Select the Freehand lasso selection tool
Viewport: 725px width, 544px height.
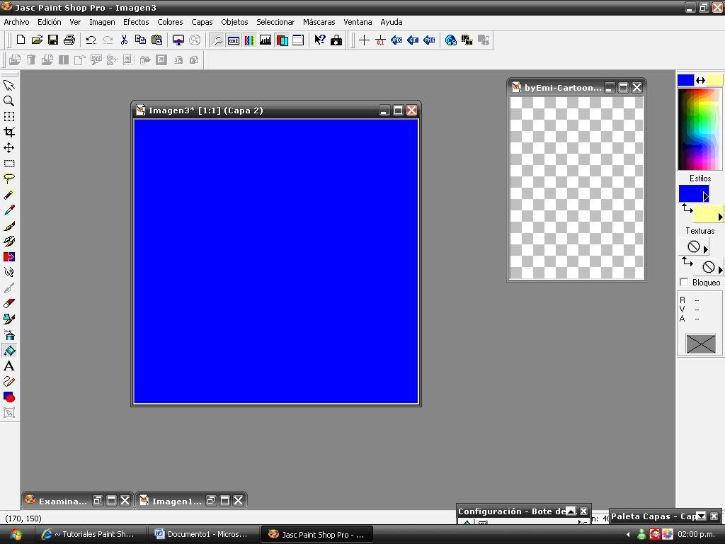point(9,179)
